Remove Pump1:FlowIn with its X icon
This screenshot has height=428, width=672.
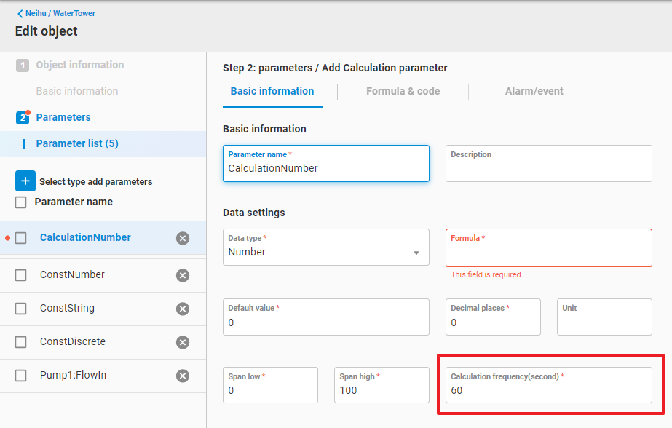pyautogui.click(x=183, y=376)
